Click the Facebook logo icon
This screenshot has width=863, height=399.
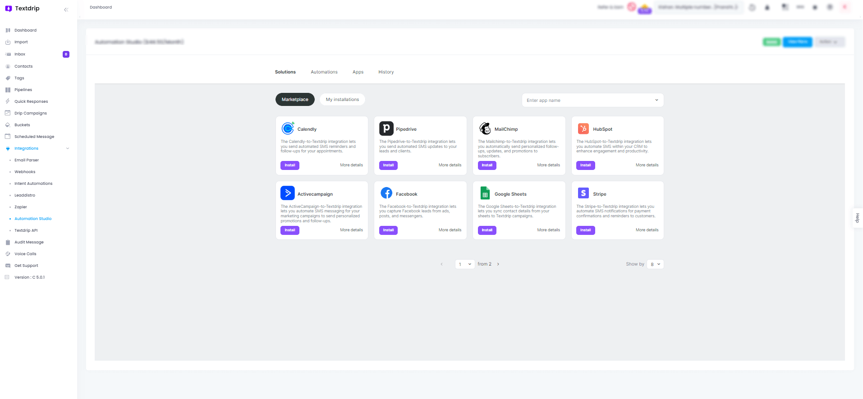pyautogui.click(x=386, y=193)
